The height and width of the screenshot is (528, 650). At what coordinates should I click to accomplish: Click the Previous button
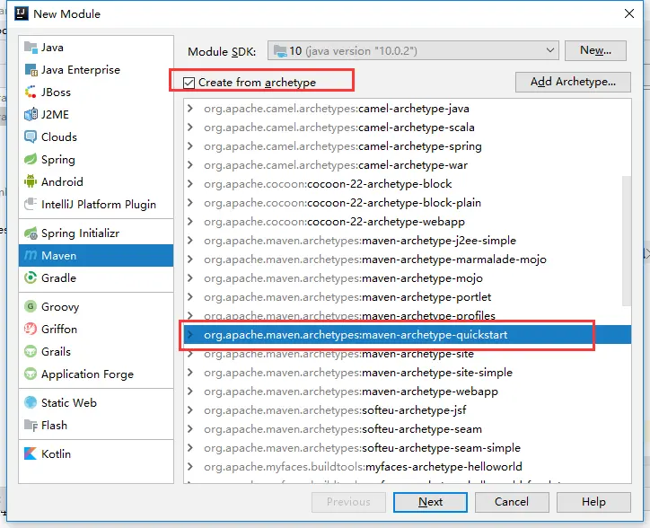pos(348,502)
